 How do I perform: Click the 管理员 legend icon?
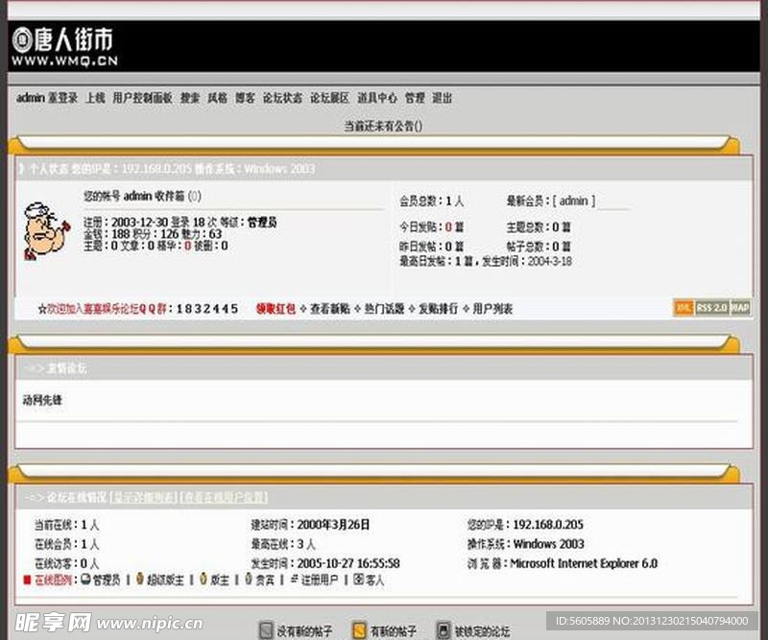85,580
